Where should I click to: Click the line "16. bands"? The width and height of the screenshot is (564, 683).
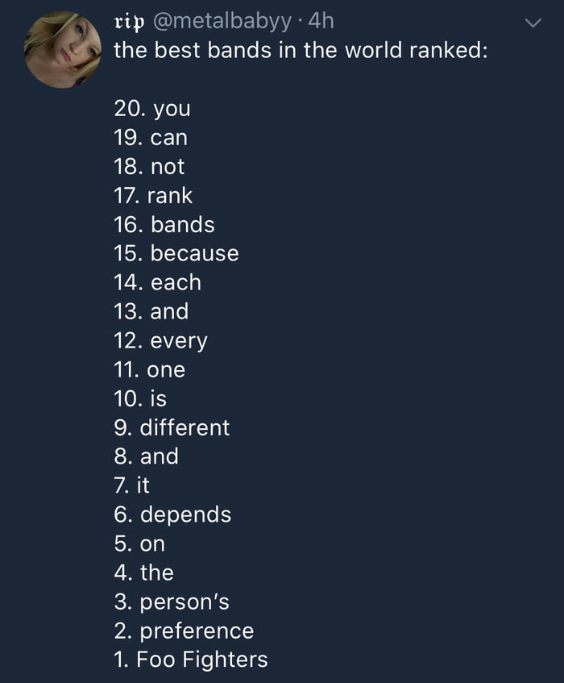click(x=164, y=224)
